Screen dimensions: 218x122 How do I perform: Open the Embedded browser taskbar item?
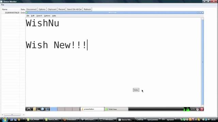click(x=71, y=120)
